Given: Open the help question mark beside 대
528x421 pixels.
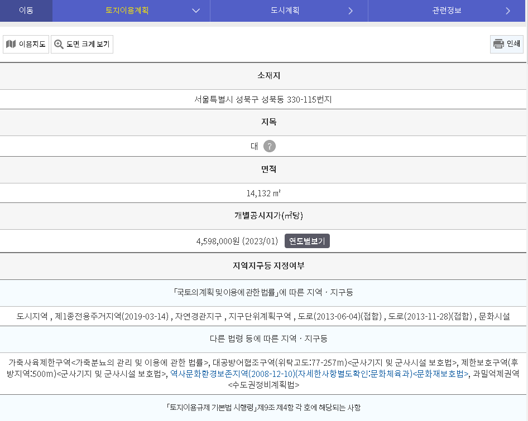Looking at the screenshot, I should (x=270, y=146).
